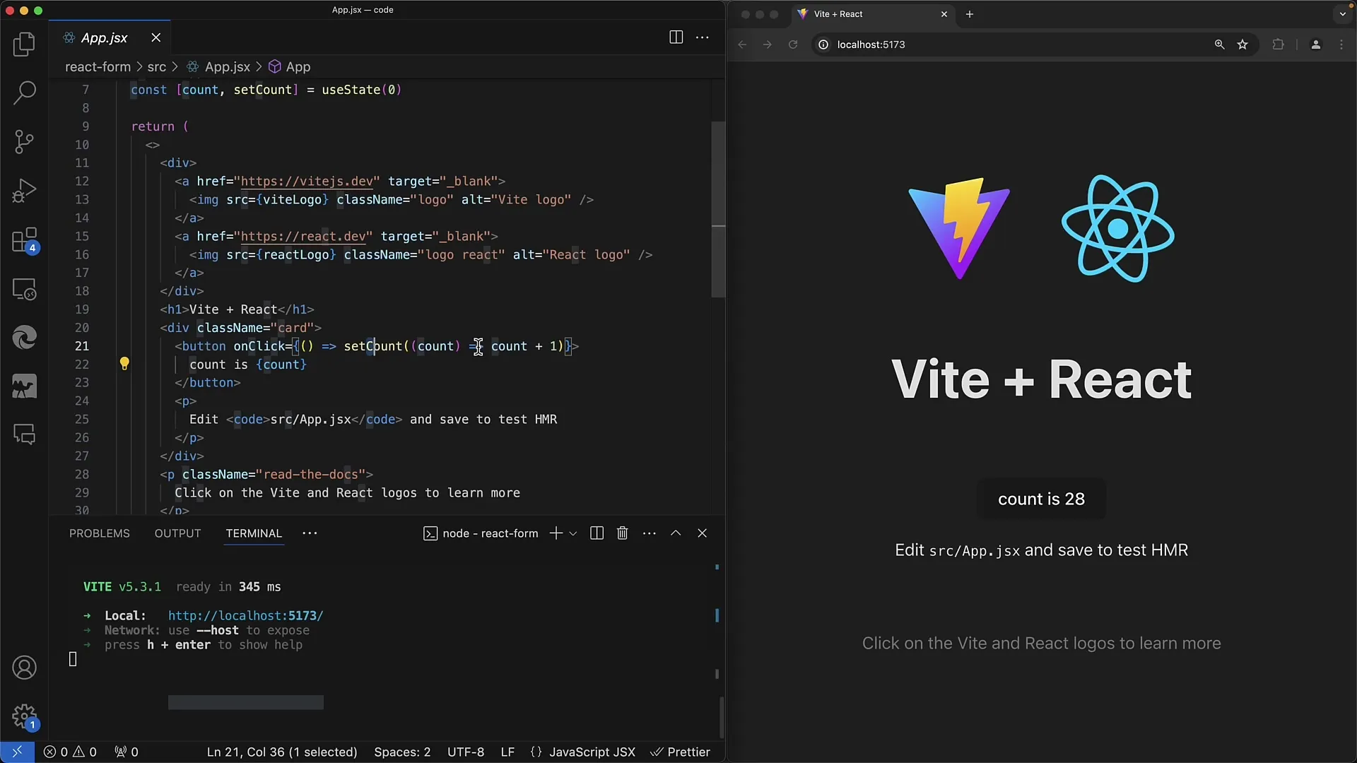This screenshot has width=1357, height=763.
Task: Click the localhost:5173 link in terminal
Action: click(x=245, y=616)
